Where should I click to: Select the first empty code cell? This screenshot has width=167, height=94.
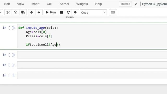pos(92,55)
